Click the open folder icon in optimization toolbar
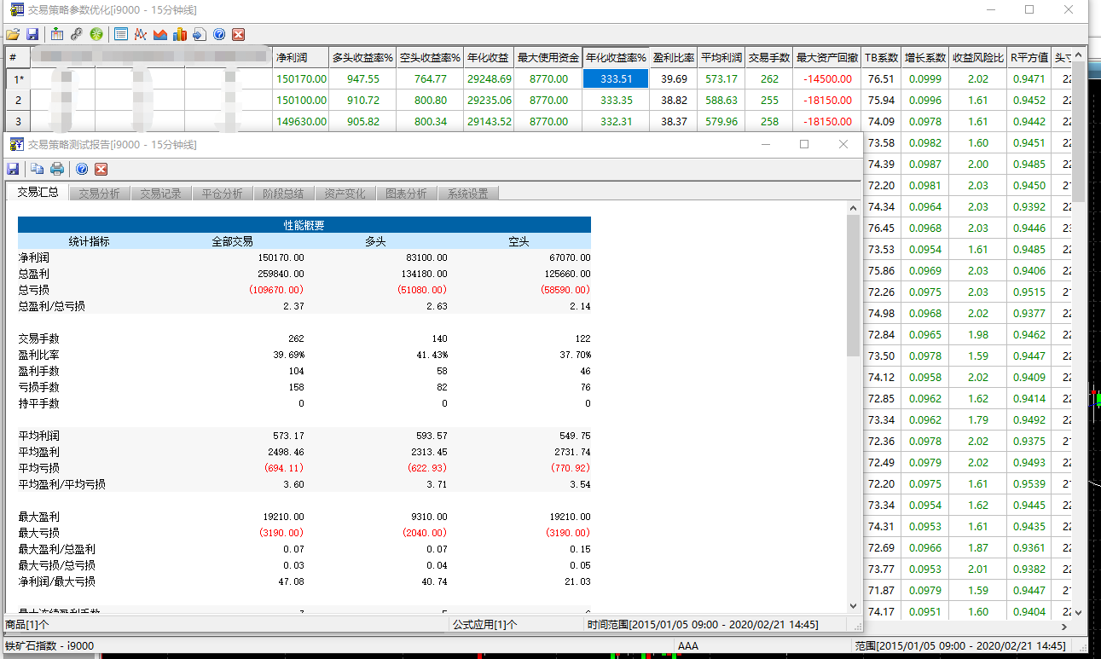Image resolution: width=1101 pixels, height=659 pixels. (13, 34)
